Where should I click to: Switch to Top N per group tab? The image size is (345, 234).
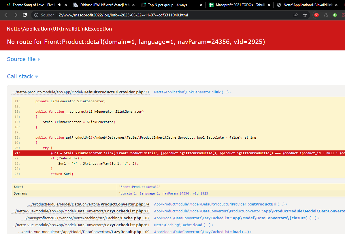coord(167,5)
